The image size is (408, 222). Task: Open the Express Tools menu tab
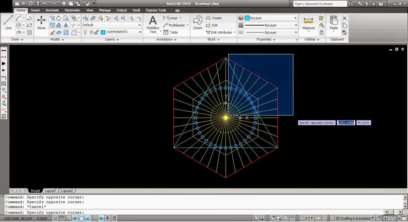[156, 10]
